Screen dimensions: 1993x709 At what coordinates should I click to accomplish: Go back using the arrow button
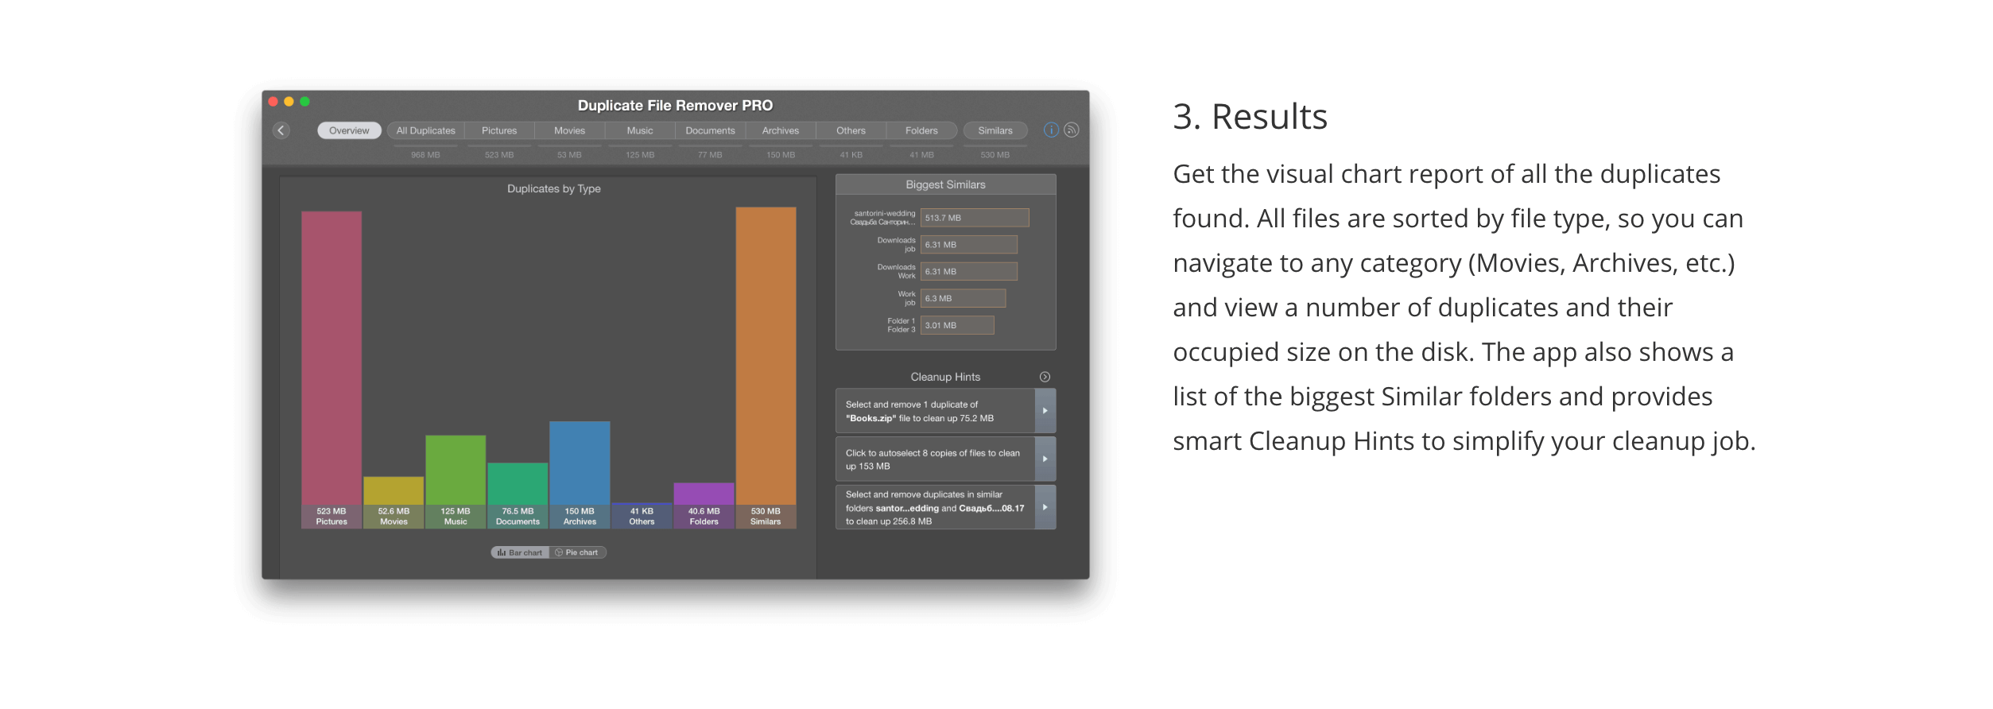[281, 130]
